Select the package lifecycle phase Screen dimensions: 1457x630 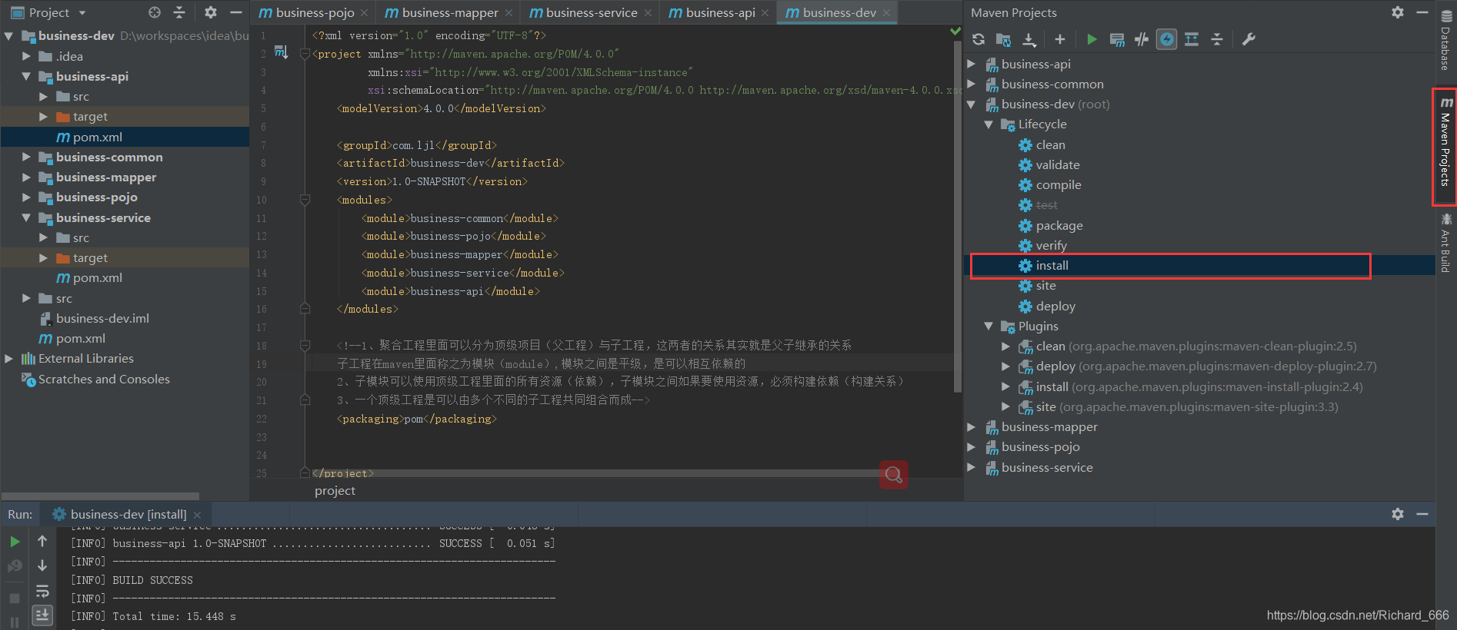(1059, 226)
